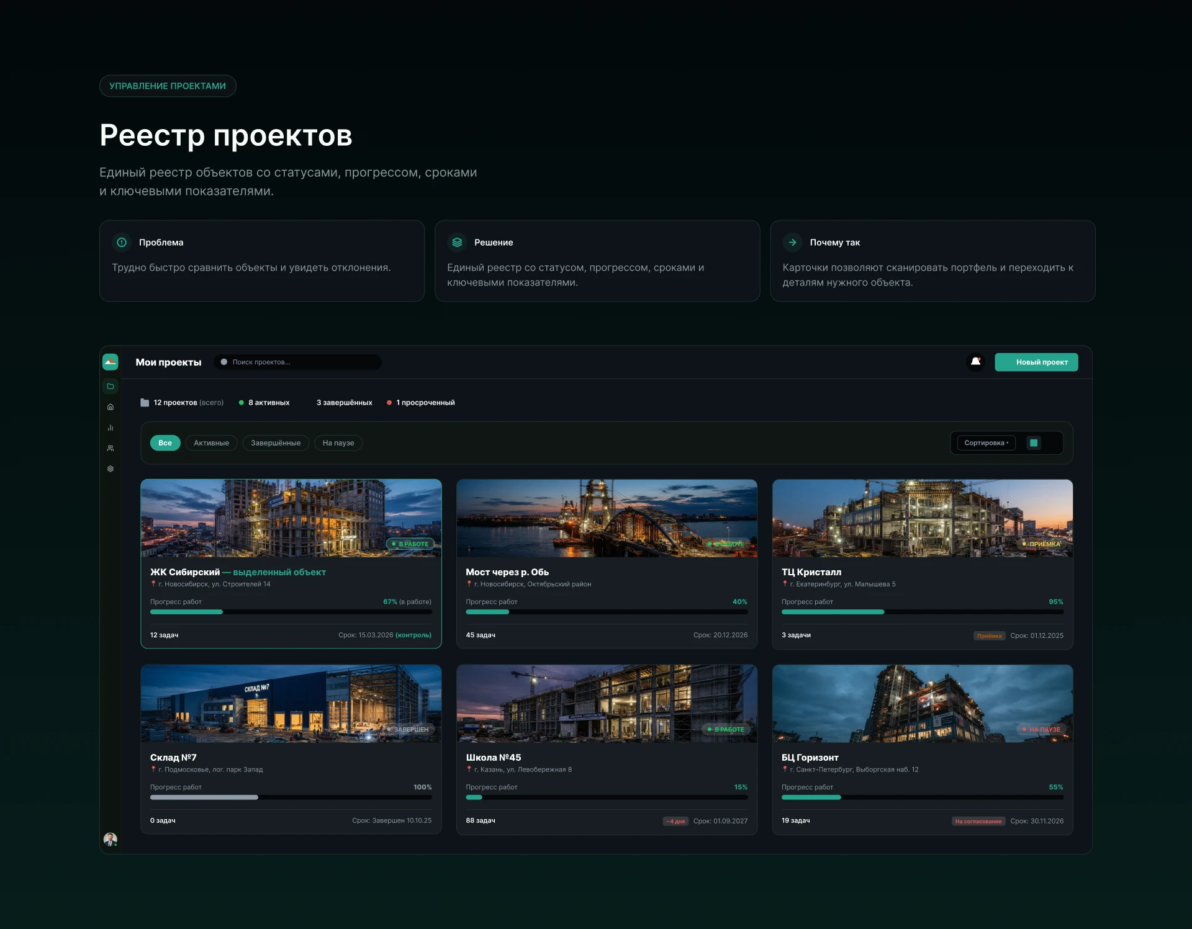Open the team users icon in the sidebar
Image resolution: width=1192 pixels, height=929 pixels.
(111, 448)
